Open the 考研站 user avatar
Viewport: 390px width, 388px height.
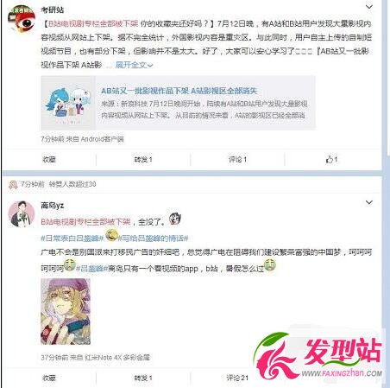22,19
